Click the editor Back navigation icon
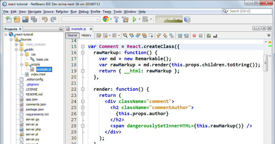Screen dimensions: 275x144 click(105, 36)
